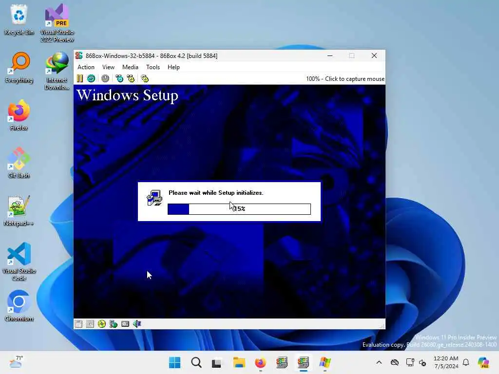Close the 86Box window
Screen dimensions: 499x374
tap(374, 56)
